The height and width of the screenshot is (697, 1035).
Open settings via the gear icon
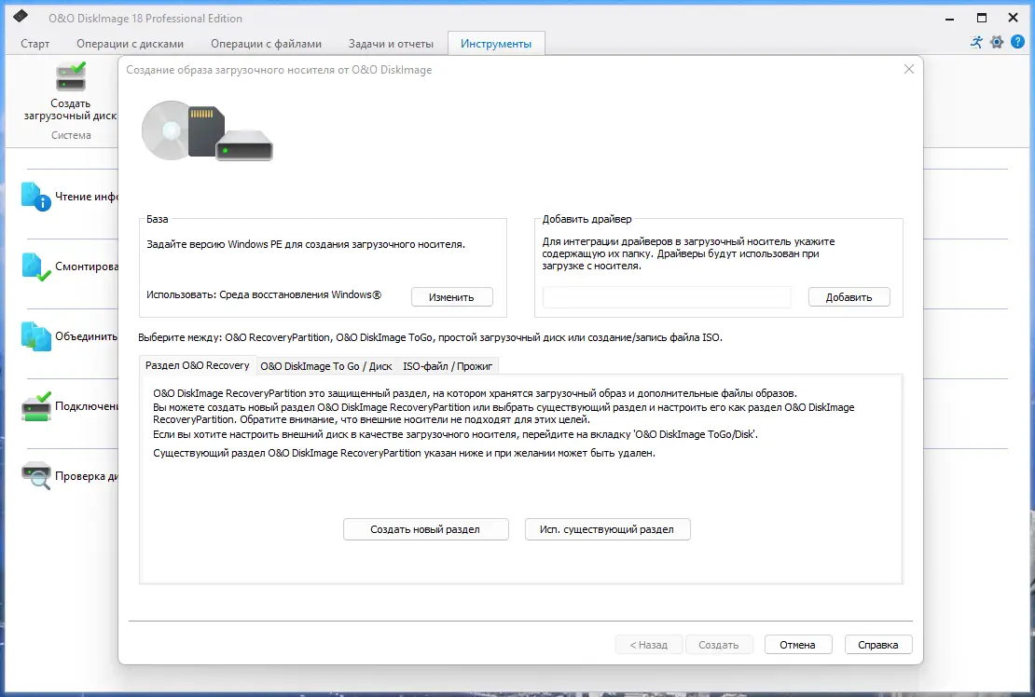click(x=997, y=42)
